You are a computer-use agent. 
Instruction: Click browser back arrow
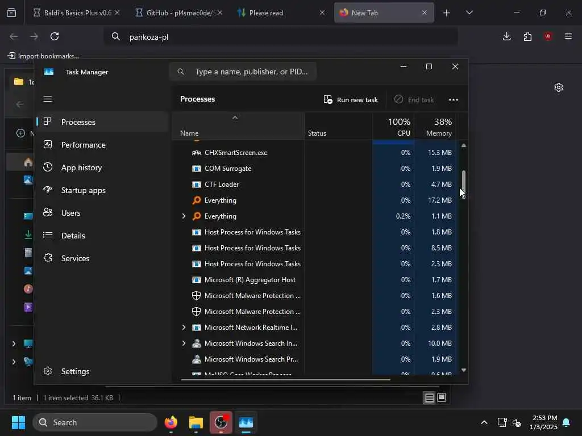14,36
